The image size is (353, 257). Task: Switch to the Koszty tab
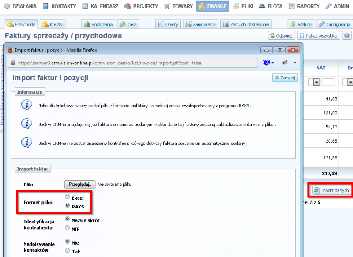(55, 24)
